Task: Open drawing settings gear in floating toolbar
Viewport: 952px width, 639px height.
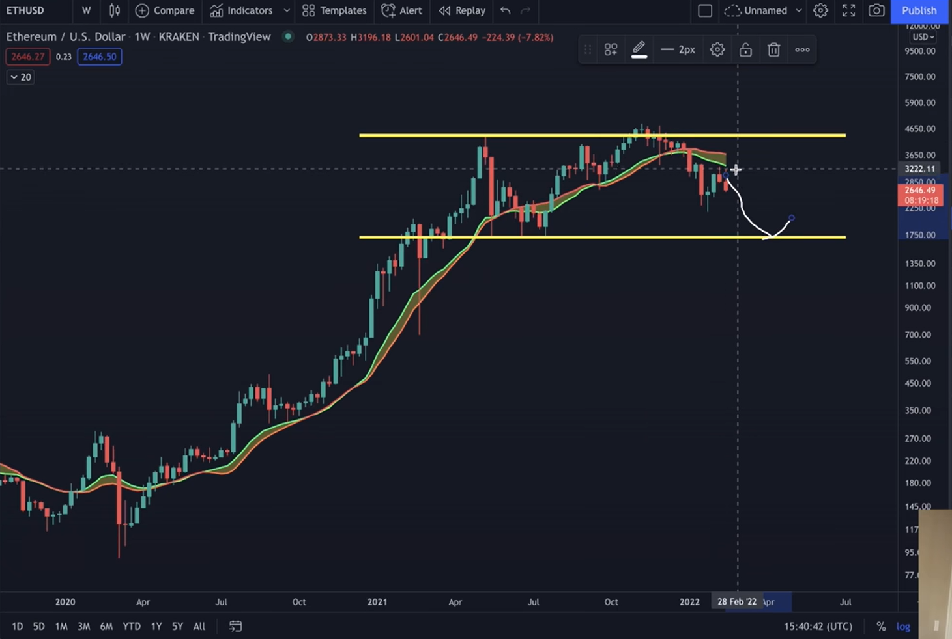Action: point(717,49)
